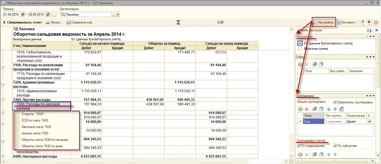The image size is (381, 164).
Task: Click the Сохранить как... button
Action: 81,22
